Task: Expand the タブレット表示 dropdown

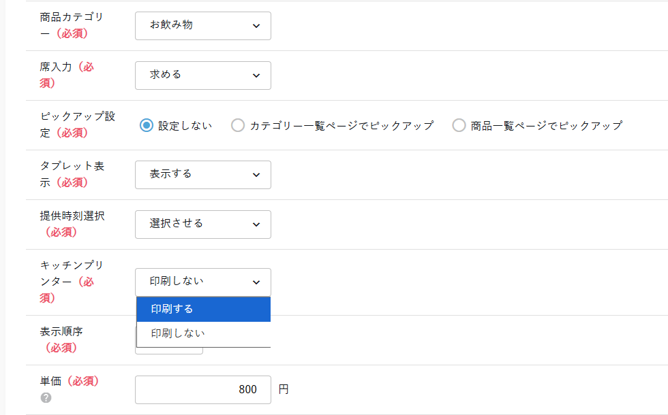Action: 202,175
